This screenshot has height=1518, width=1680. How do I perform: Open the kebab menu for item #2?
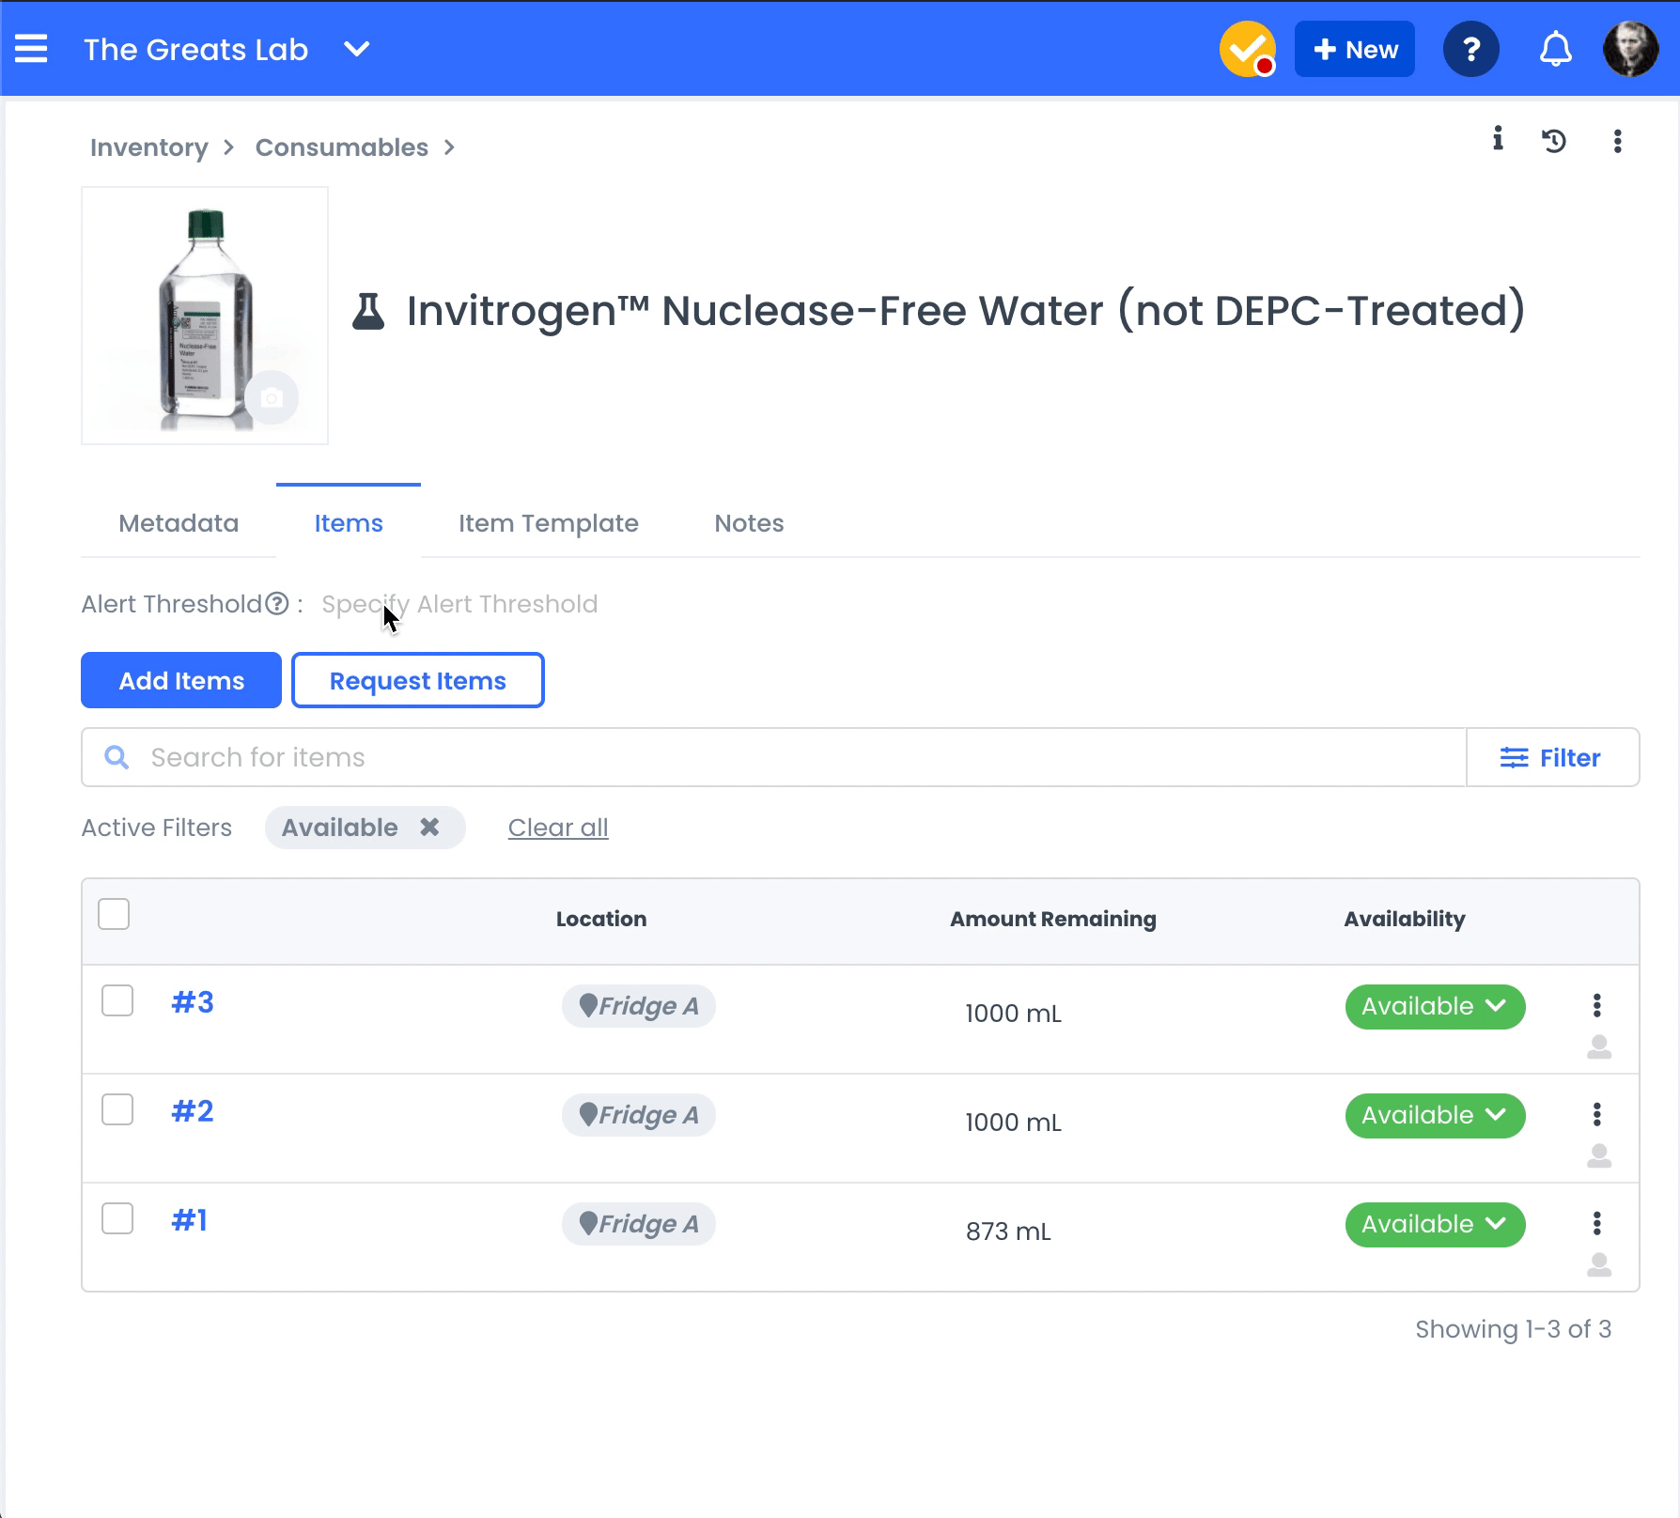(1596, 1114)
